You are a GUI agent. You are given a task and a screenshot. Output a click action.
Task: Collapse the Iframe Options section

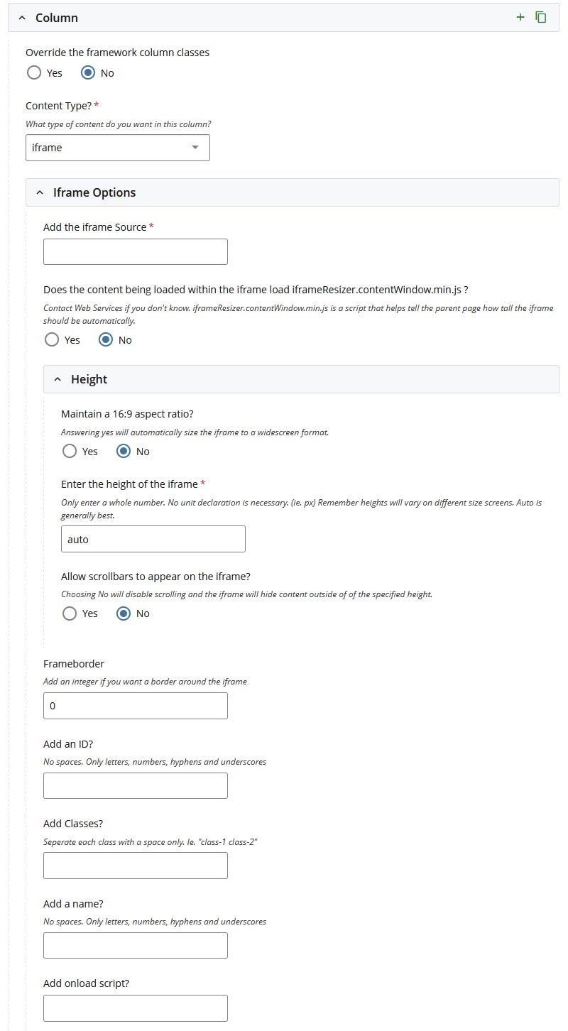coord(40,192)
